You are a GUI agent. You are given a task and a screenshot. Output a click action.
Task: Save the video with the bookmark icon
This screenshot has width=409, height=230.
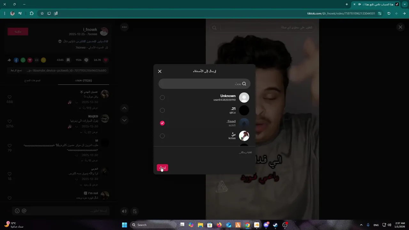(68, 60)
